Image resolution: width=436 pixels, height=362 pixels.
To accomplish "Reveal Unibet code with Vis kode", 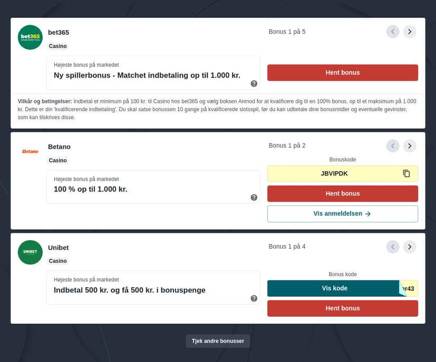I will (x=334, y=288).
